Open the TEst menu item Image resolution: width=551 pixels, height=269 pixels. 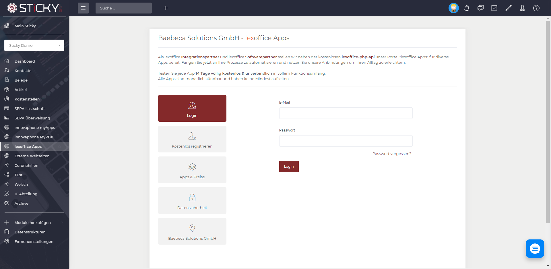[34, 175]
